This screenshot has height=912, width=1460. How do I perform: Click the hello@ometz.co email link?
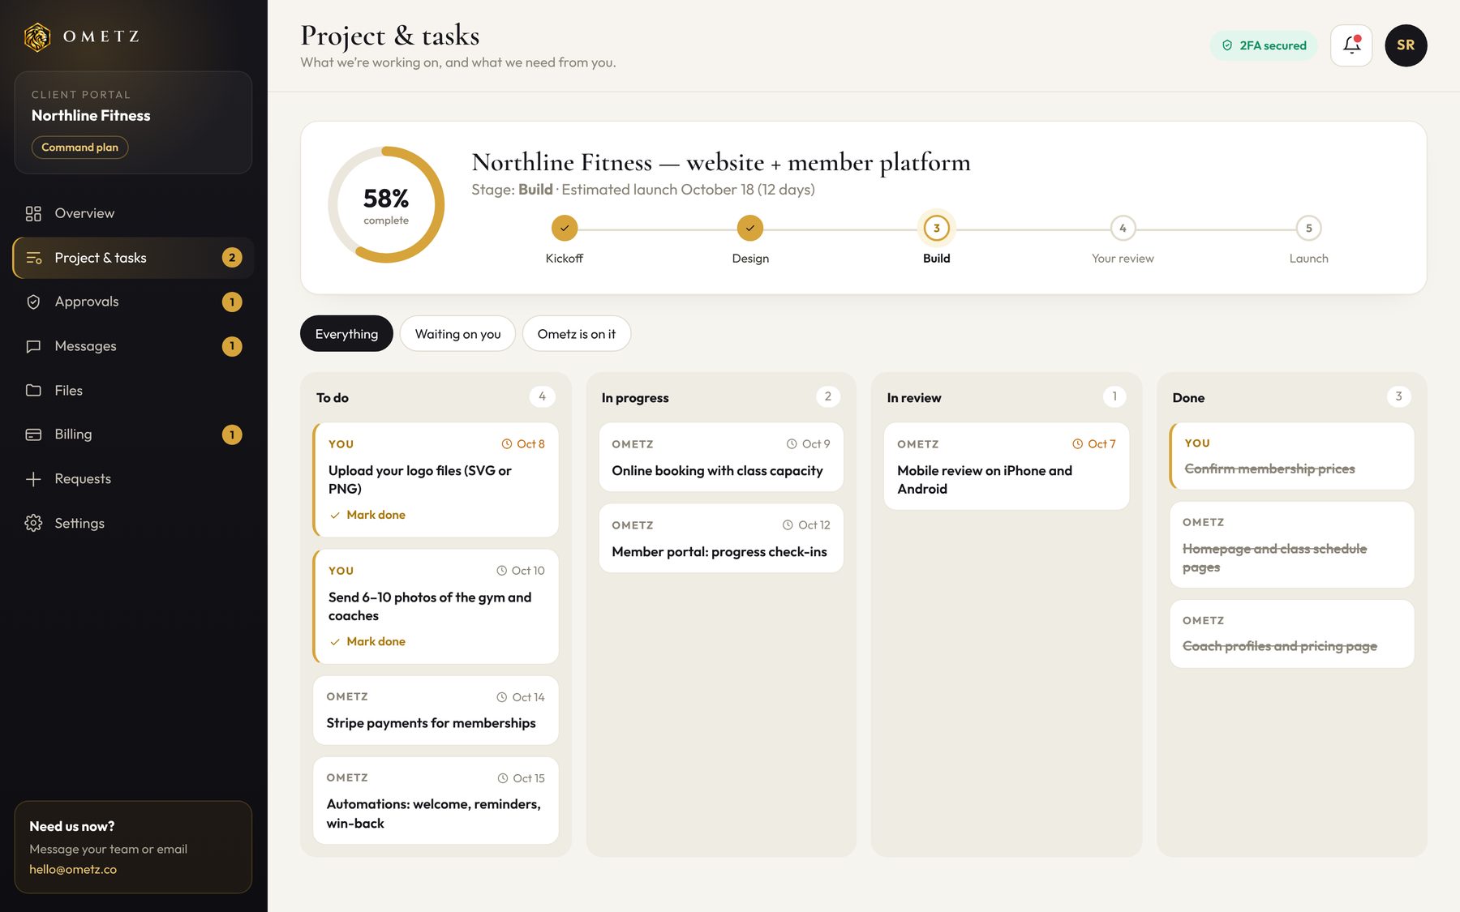click(73, 869)
